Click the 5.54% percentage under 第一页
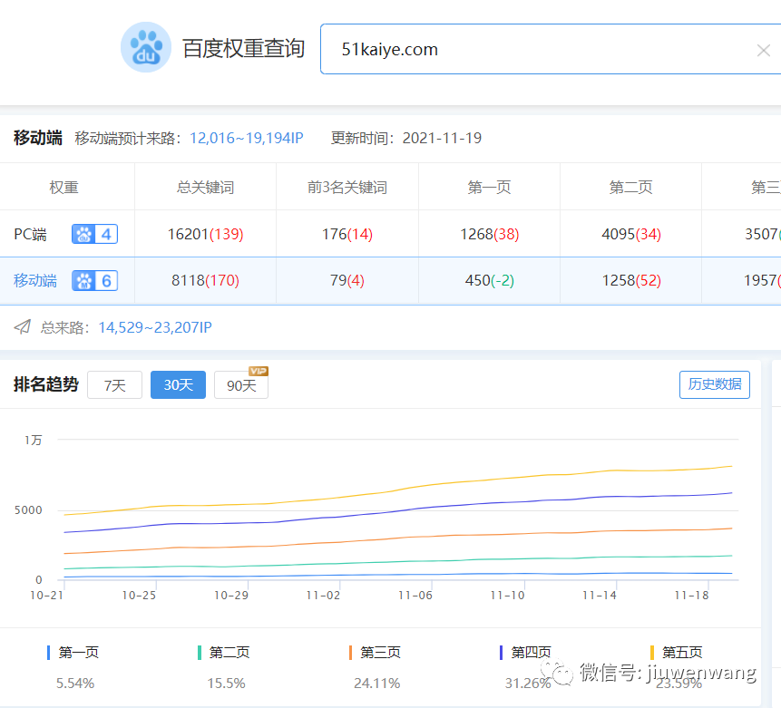The height and width of the screenshot is (708, 781). pyautogui.click(x=75, y=684)
